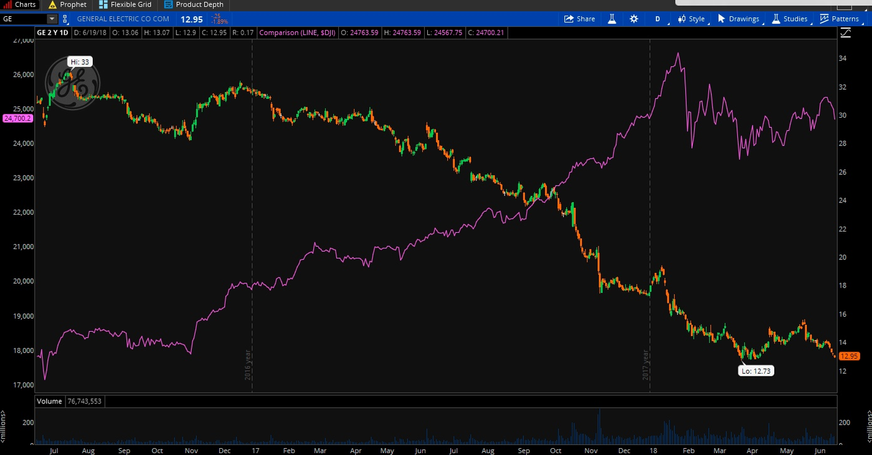This screenshot has width=872, height=455.
Task: Click the 17 year label on time axis
Action: [x=255, y=450]
